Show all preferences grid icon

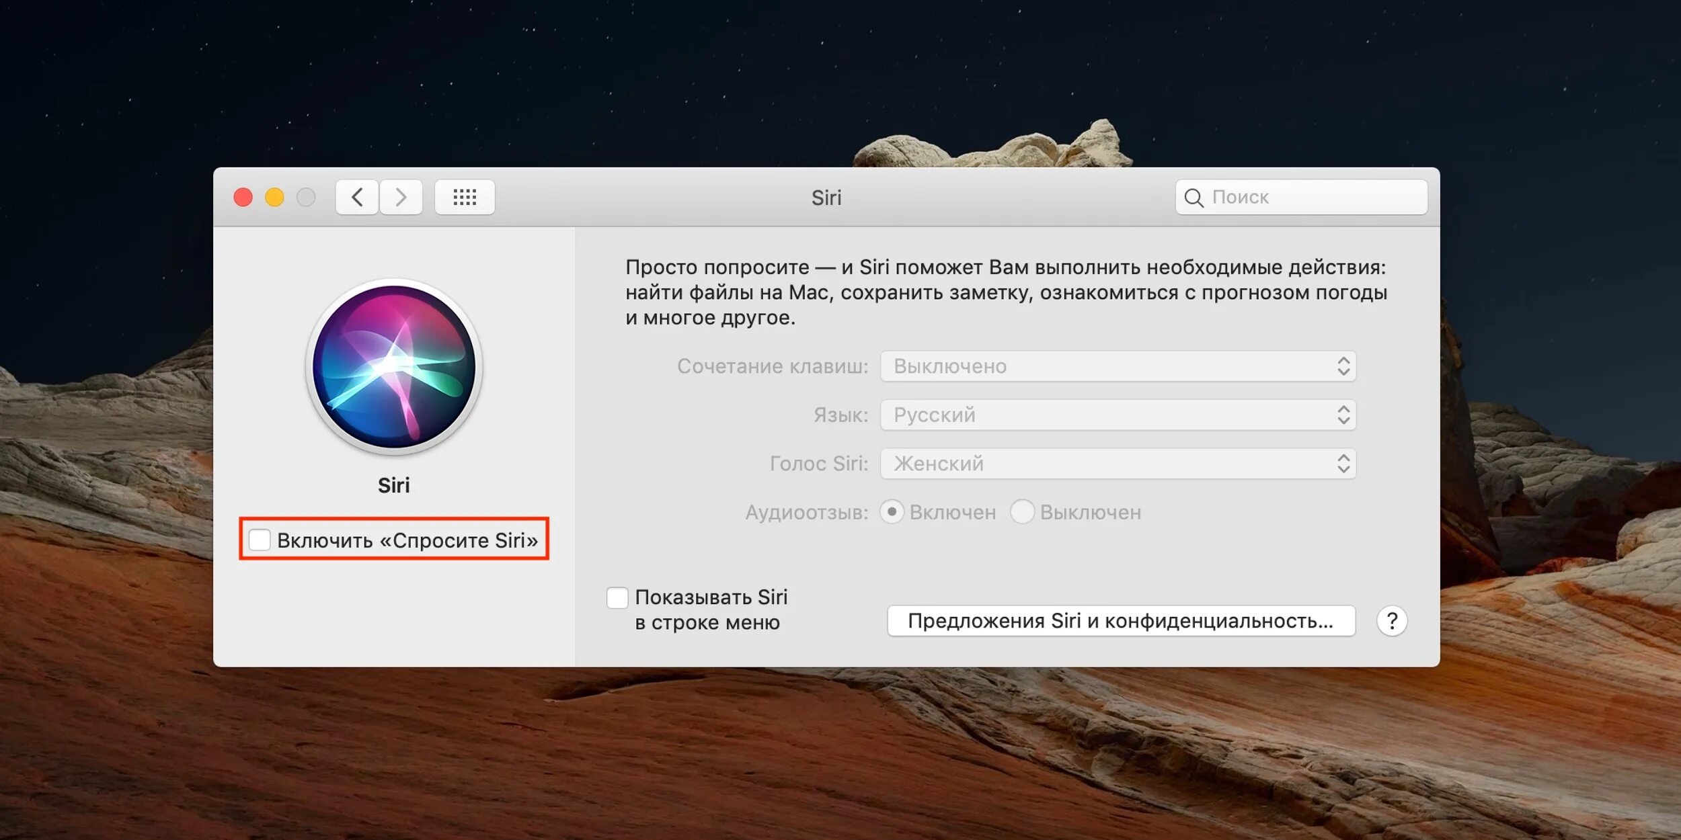(x=465, y=197)
